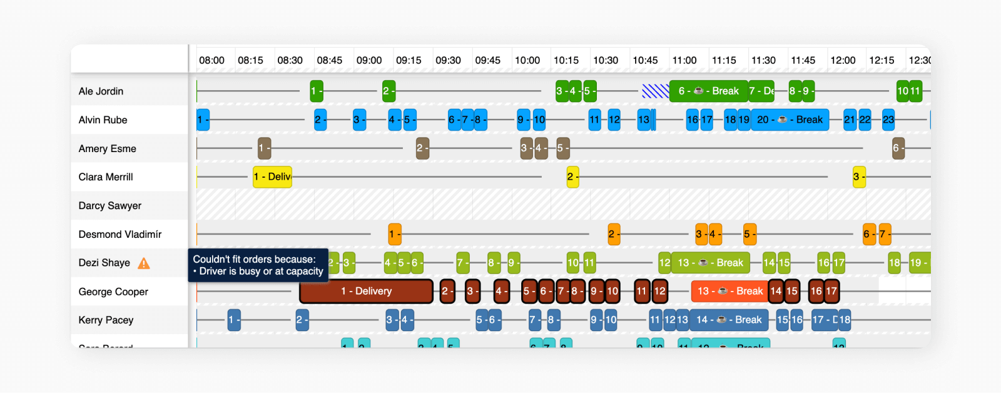Click Ale Jordin's 7 - Delivery stop

(x=761, y=91)
